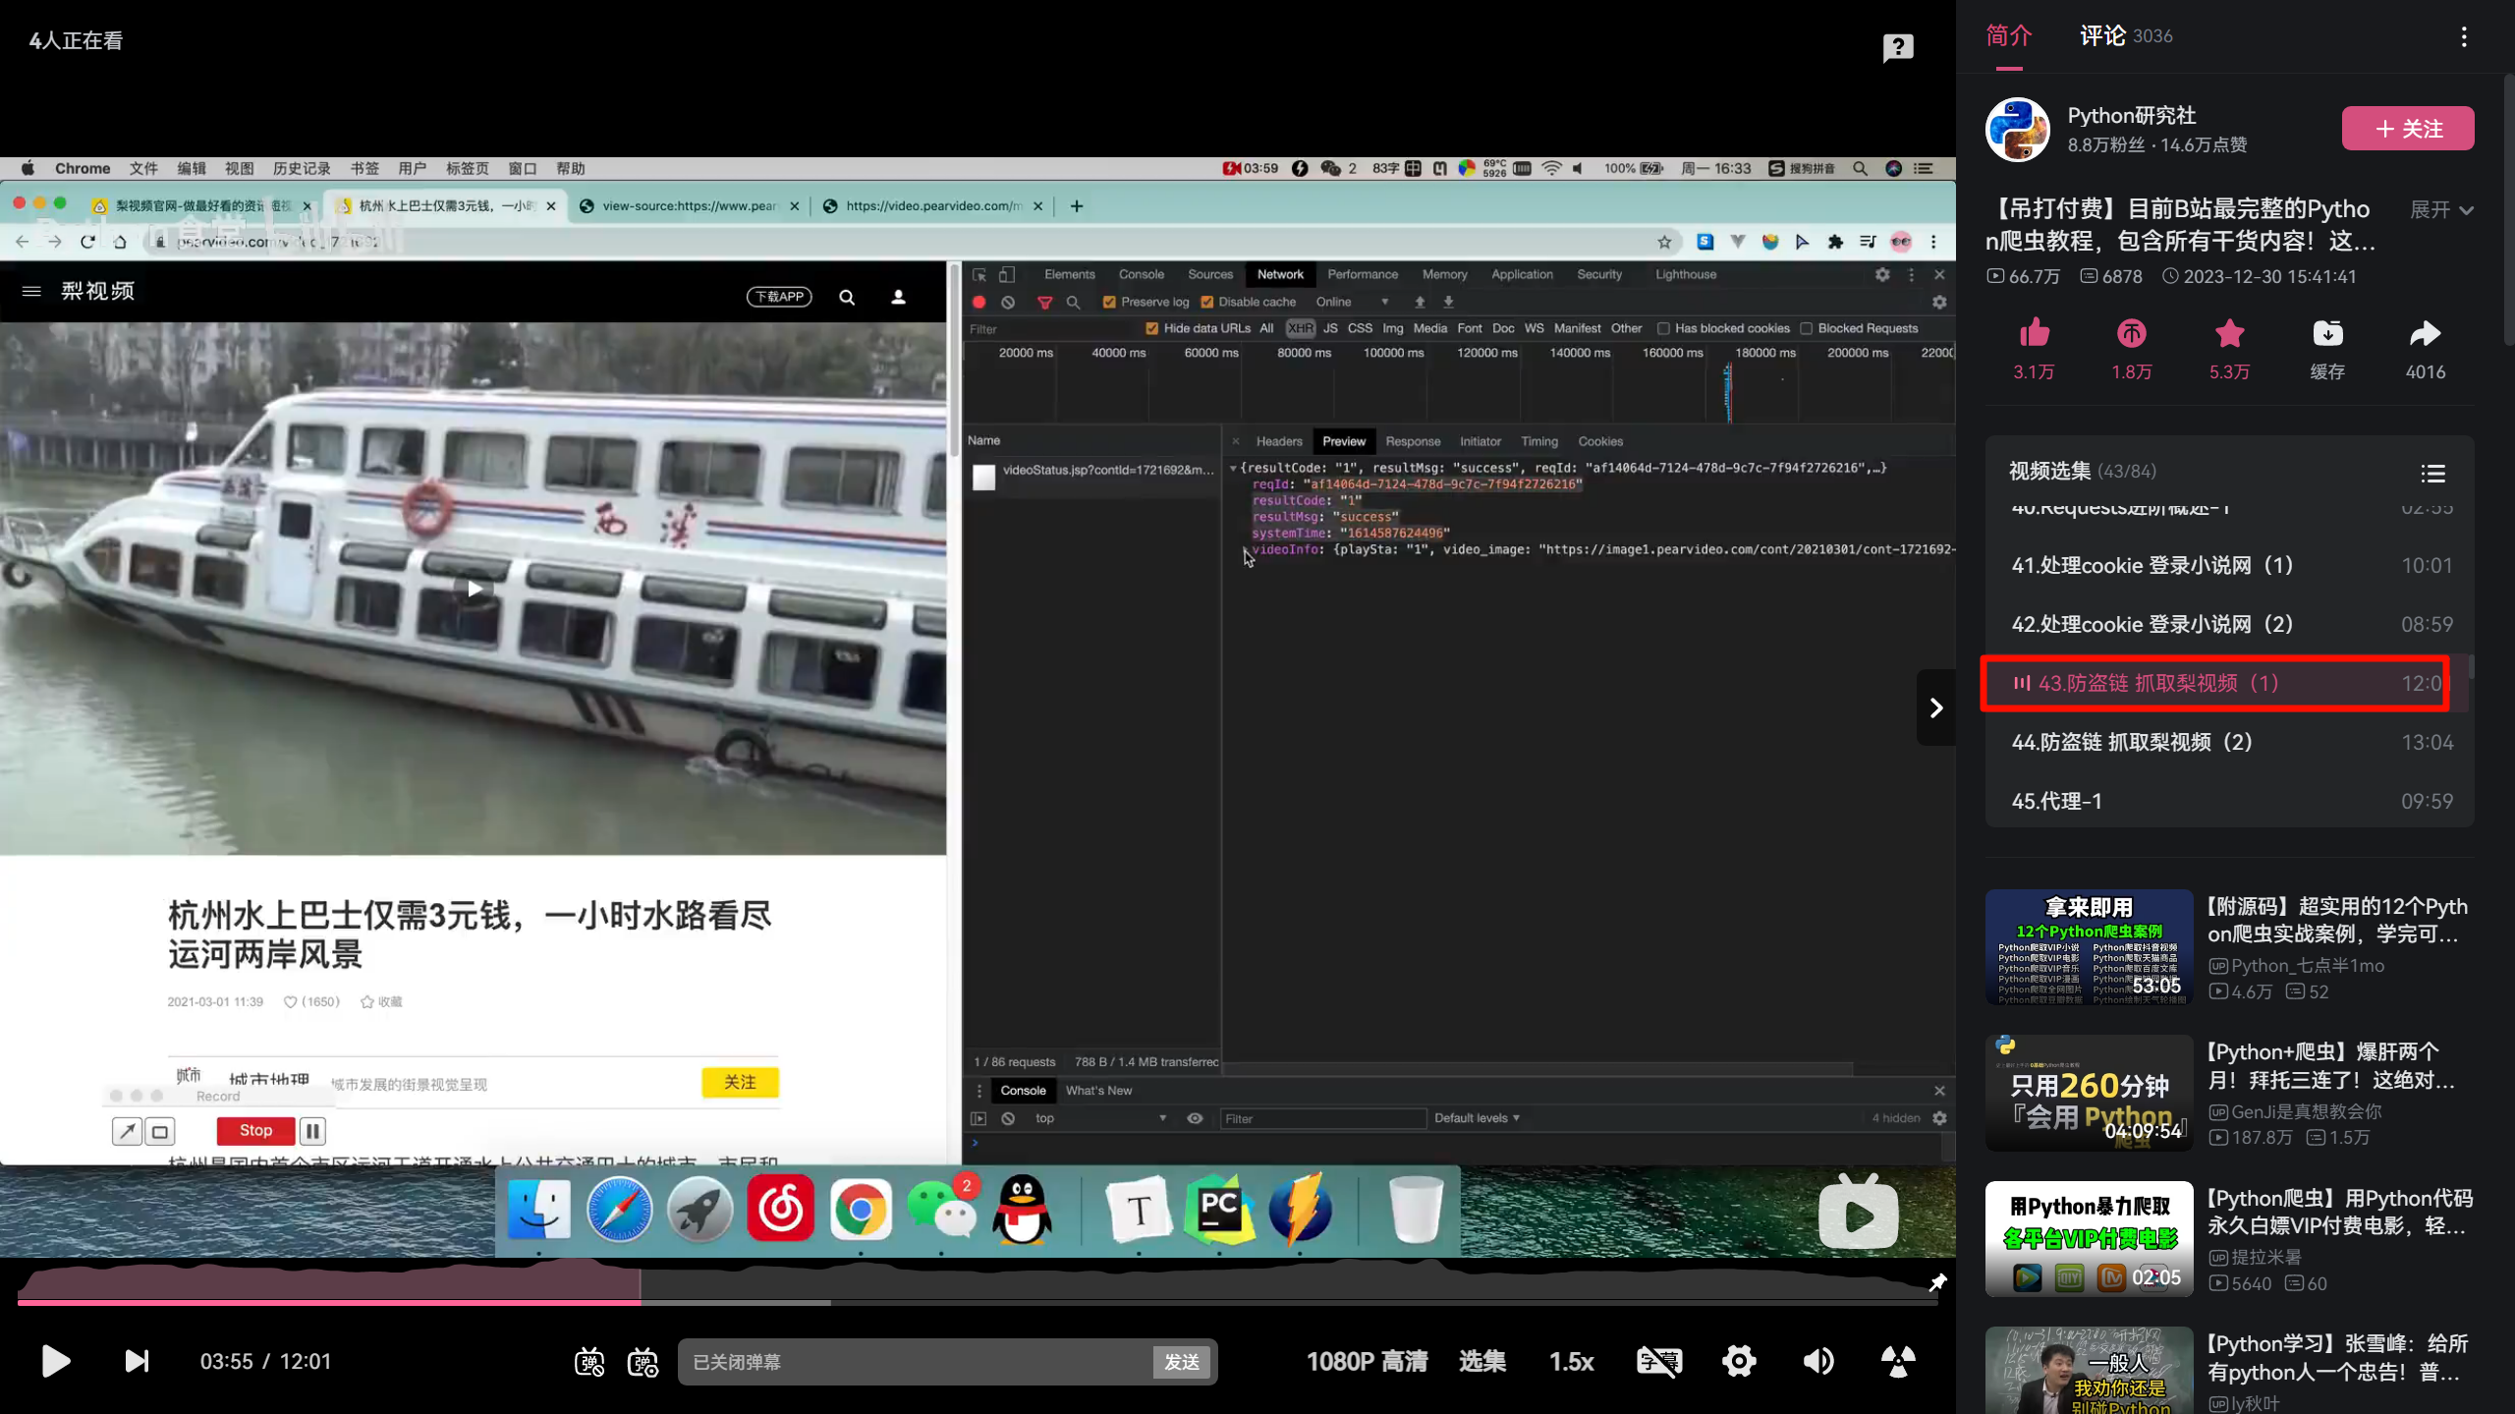2515x1414 pixels.
Task: Open the three-dot more menu
Action: coord(2464,36)
